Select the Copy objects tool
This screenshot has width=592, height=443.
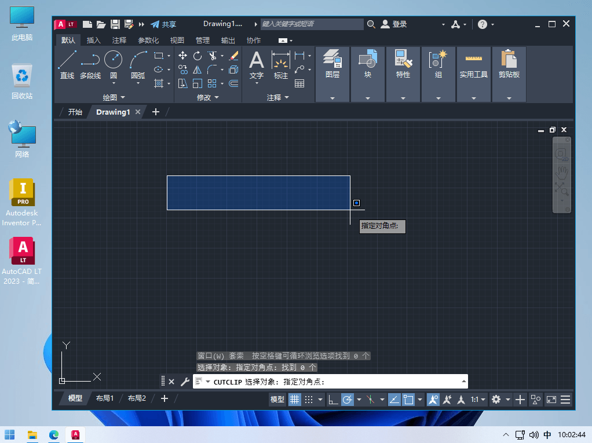182,69
